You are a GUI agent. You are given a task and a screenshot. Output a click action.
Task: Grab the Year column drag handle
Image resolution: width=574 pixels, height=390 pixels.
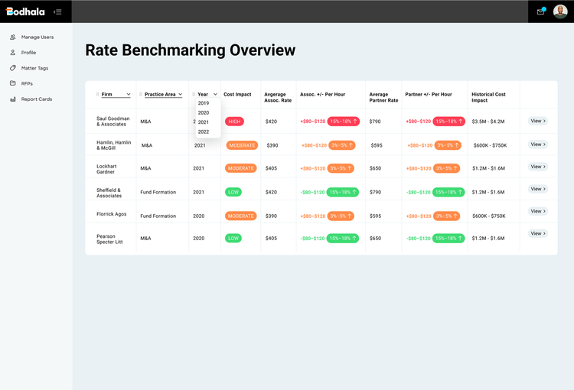point(194,94)
